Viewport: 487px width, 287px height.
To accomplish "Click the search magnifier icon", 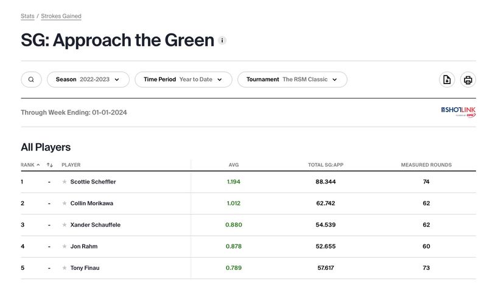I will click(31, 79).
